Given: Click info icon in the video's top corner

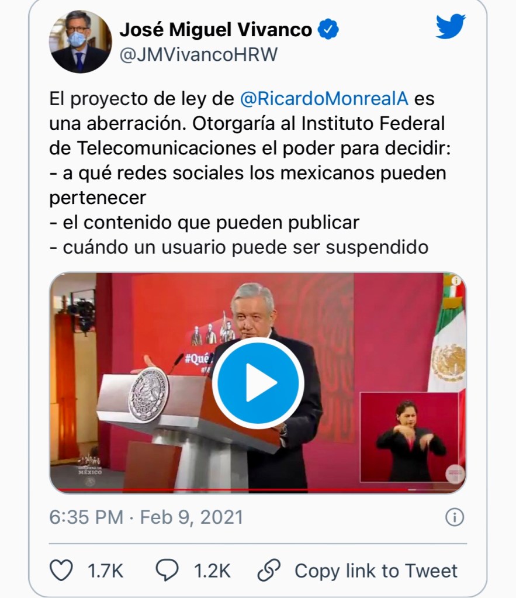Looking at the screenshot, I should point(456,281).
